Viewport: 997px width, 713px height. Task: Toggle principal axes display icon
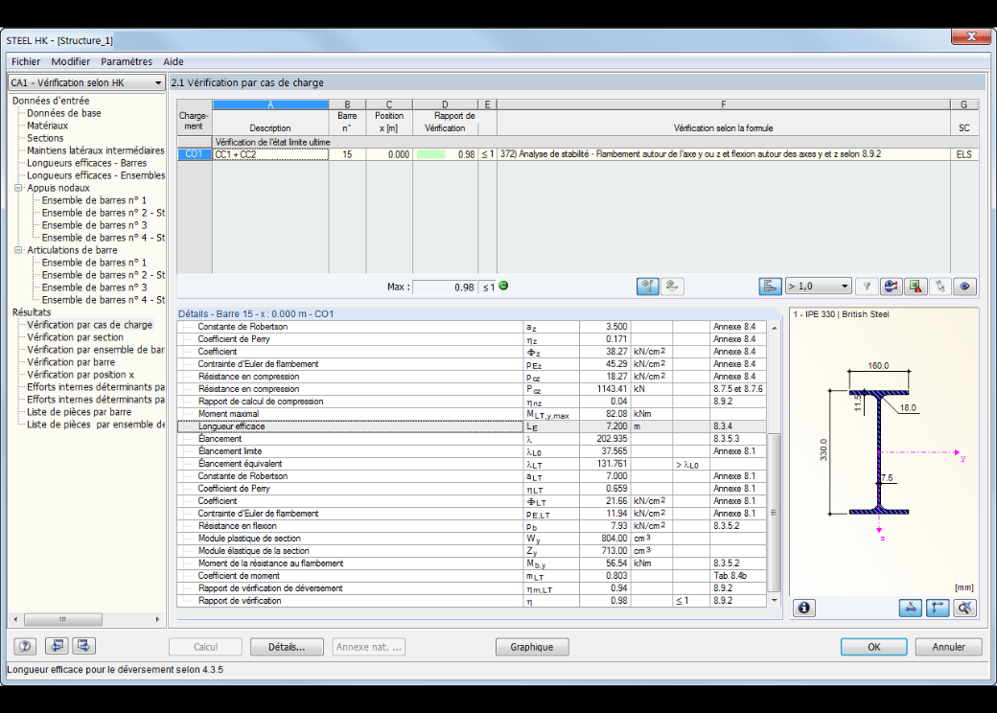pyautogui.click(x=938, y=609)
